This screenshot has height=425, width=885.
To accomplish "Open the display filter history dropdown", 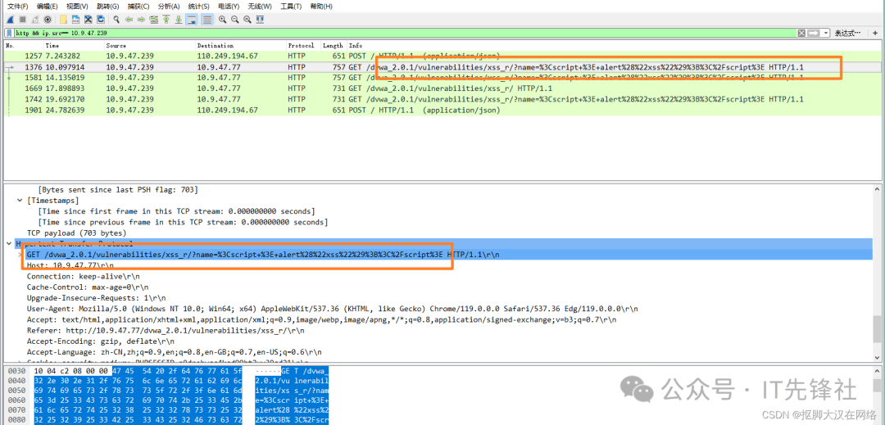I will pos(824,33).
